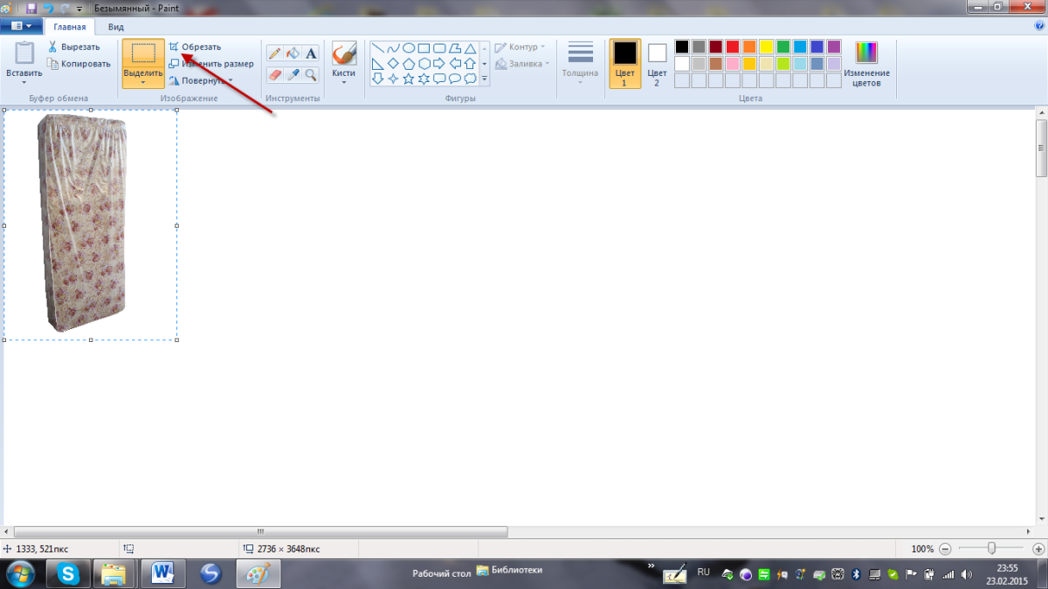Expand the Вставить paste dropdown arrow
1048x589 pixels.
(24, 83)
